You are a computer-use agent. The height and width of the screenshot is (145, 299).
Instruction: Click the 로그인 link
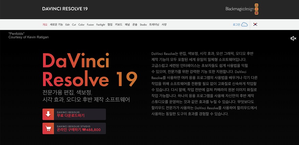[x=236, y=25]
